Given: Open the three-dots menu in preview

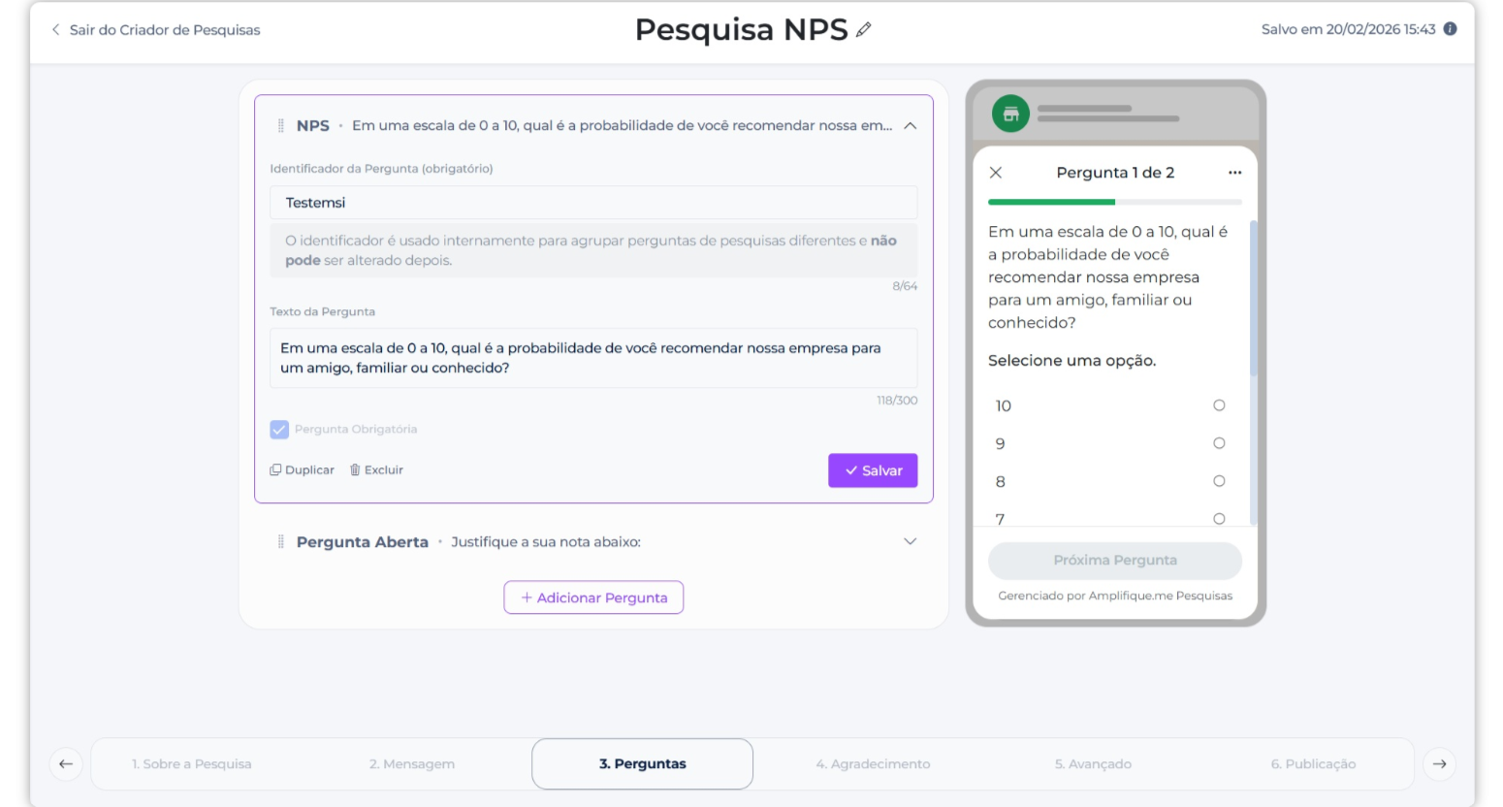Looking at the screenshot, I should pyautogui.click(x=1234, y=173).
